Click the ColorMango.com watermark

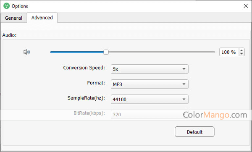click(x=215, y=115)
